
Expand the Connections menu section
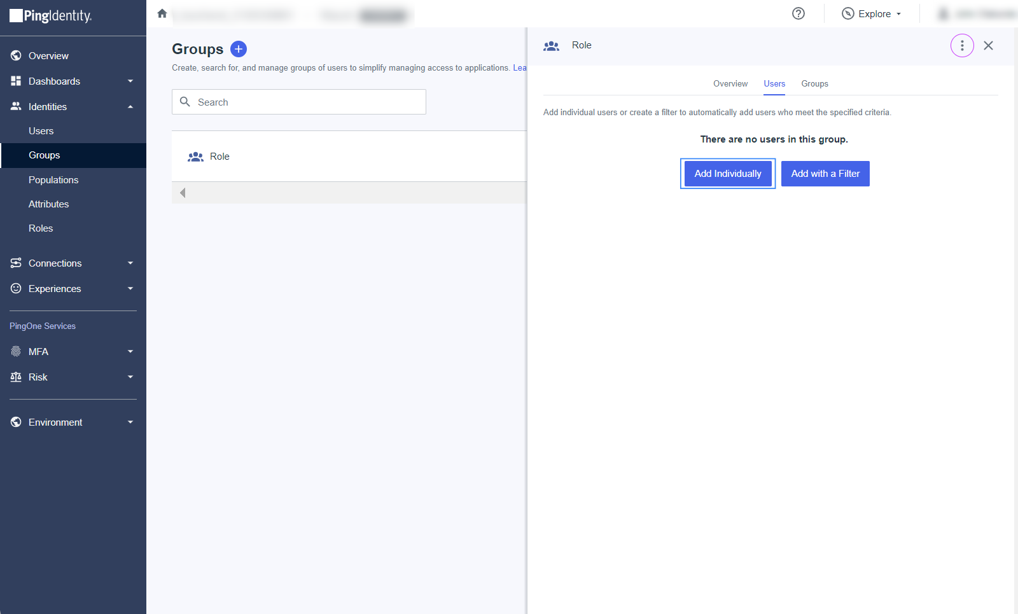pos(130,263)
